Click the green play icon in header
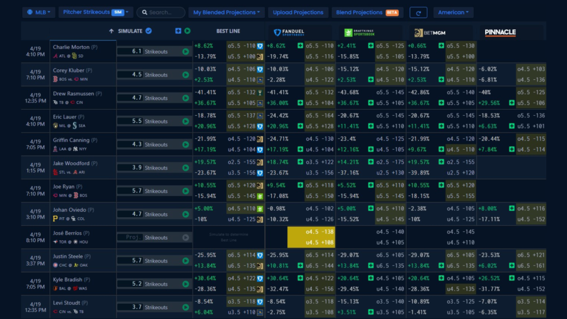The width and height of the screenshot is (567, 319). pyautogui.click(x=187, y=31)
